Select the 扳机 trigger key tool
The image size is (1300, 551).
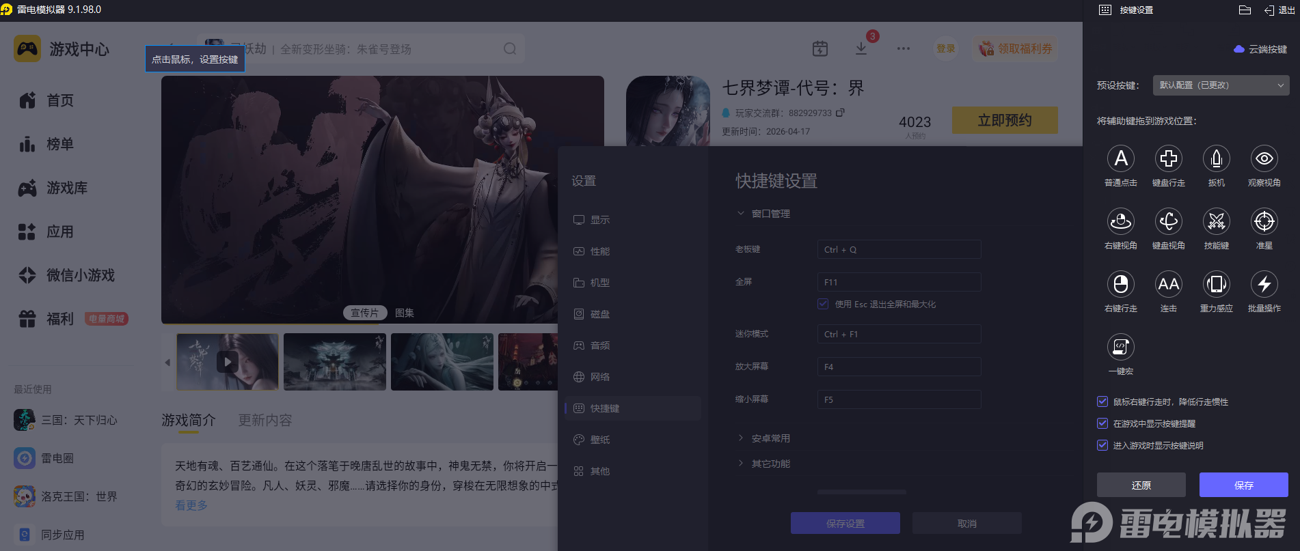1217,158
